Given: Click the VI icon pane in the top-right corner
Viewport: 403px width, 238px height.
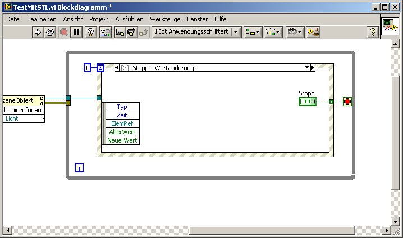Looking at the screenshot, I should (390, 26).
